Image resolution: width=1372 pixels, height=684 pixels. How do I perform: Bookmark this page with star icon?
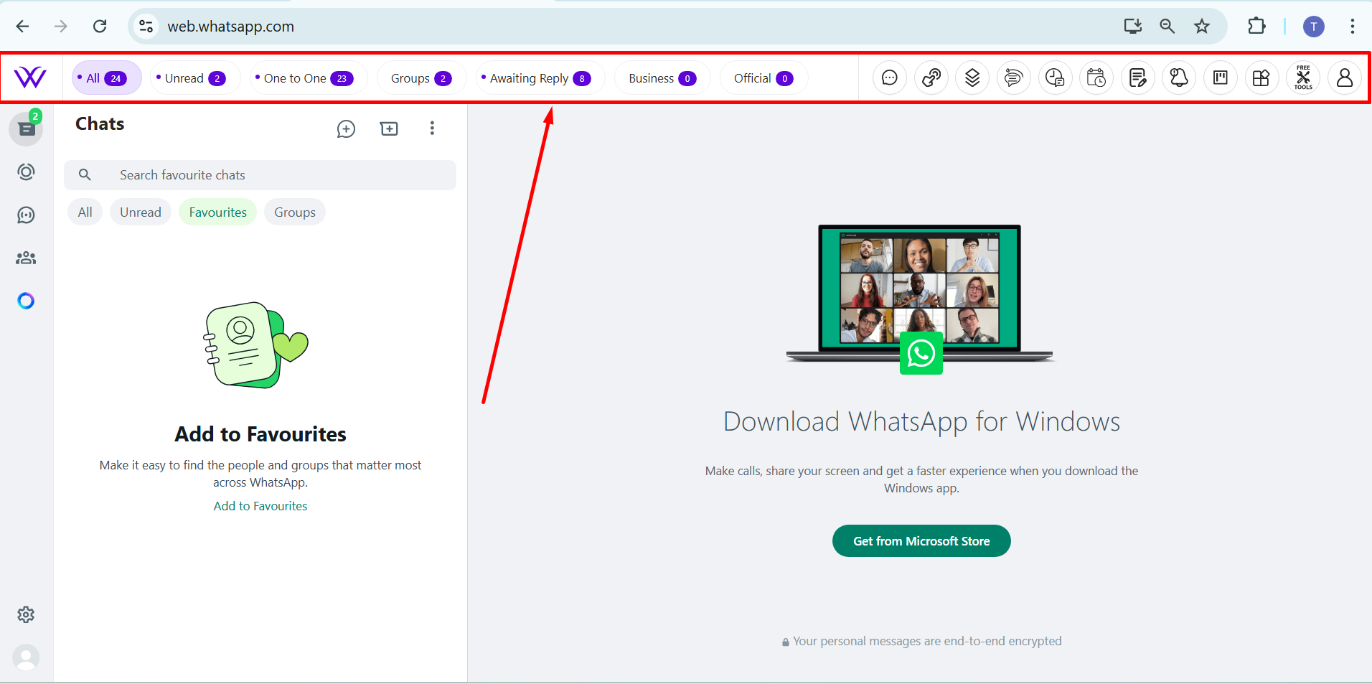tap(1202, 27)
